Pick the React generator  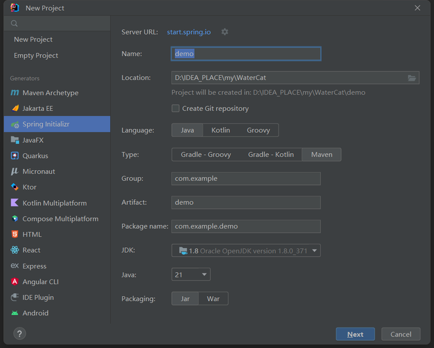coord(31,250)
